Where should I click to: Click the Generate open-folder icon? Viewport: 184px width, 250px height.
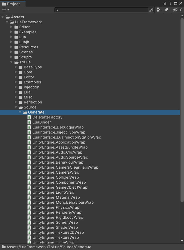pos(25,112)
